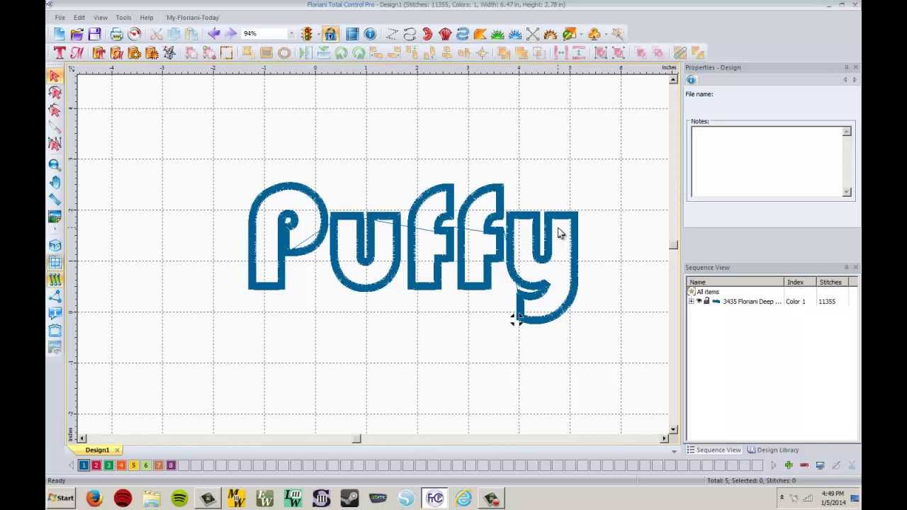Select the red T text tool
Screen dimensions: 907x510
(60, 52)
